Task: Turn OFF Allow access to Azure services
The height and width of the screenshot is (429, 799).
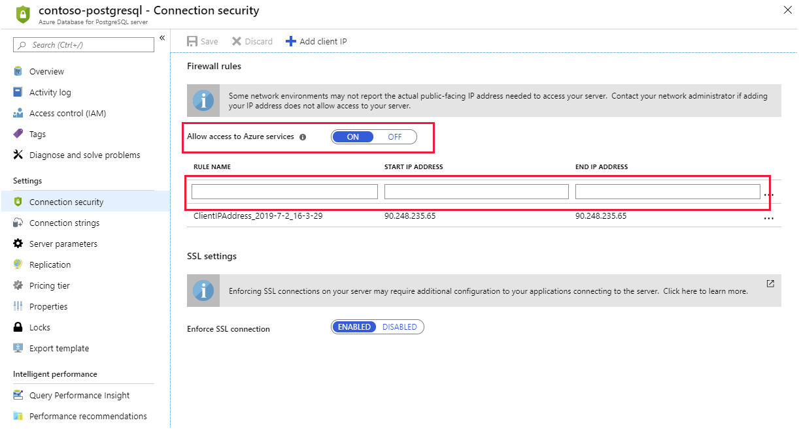Action: click(x=395, y=137)
